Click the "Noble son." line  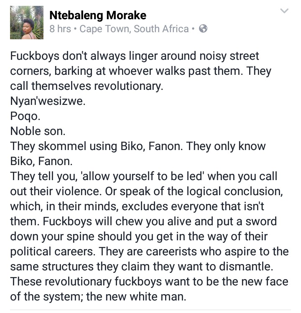click(x=38, y=132)
